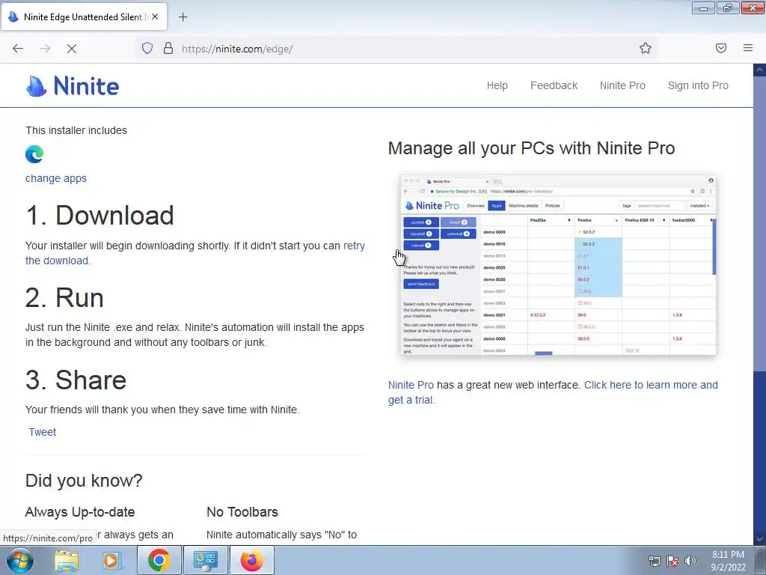Open the Windows Start button
Screen dimensions: 766x575
[x=20, y=560]
